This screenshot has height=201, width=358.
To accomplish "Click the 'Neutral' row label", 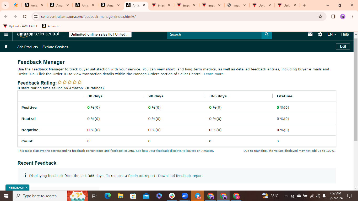I will pos(28,119).
